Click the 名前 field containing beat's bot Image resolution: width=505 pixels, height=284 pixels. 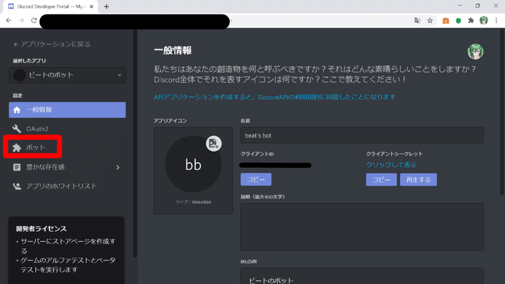pyautogui.click(x=362, y=135)
